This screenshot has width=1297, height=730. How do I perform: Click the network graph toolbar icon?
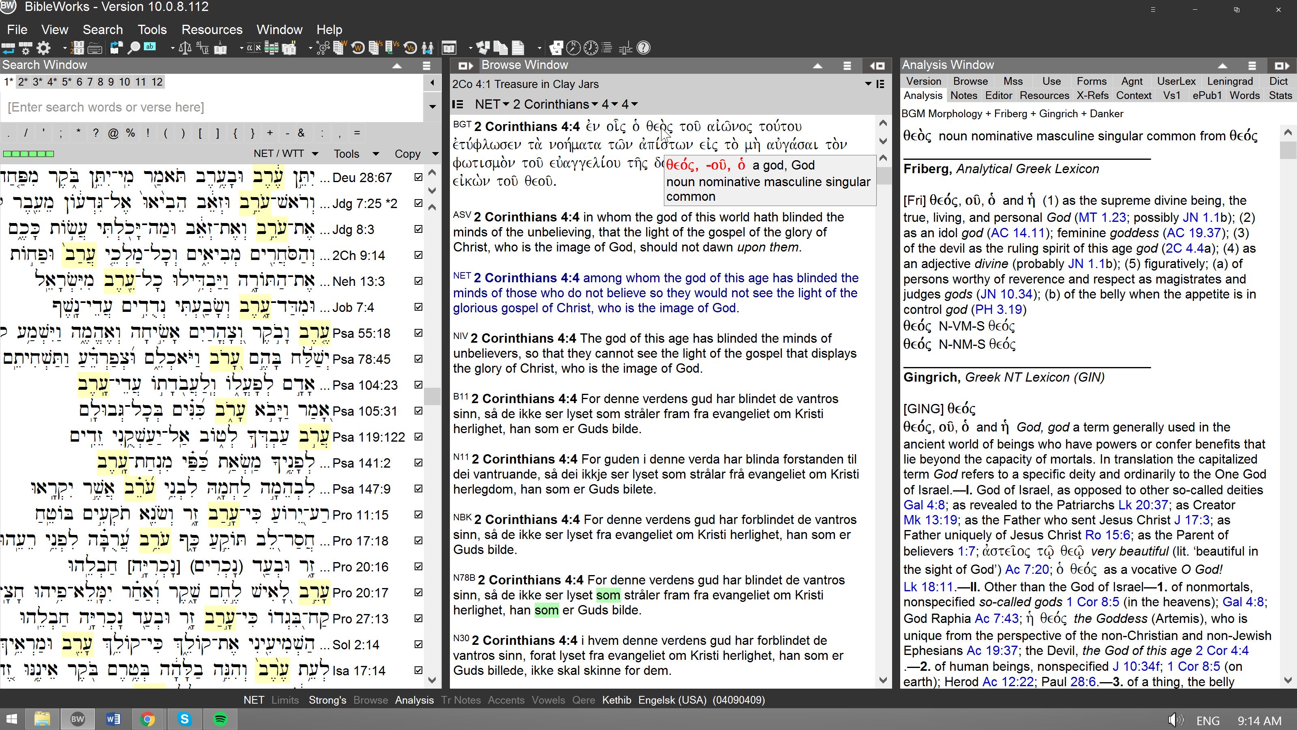coord(323,48)
